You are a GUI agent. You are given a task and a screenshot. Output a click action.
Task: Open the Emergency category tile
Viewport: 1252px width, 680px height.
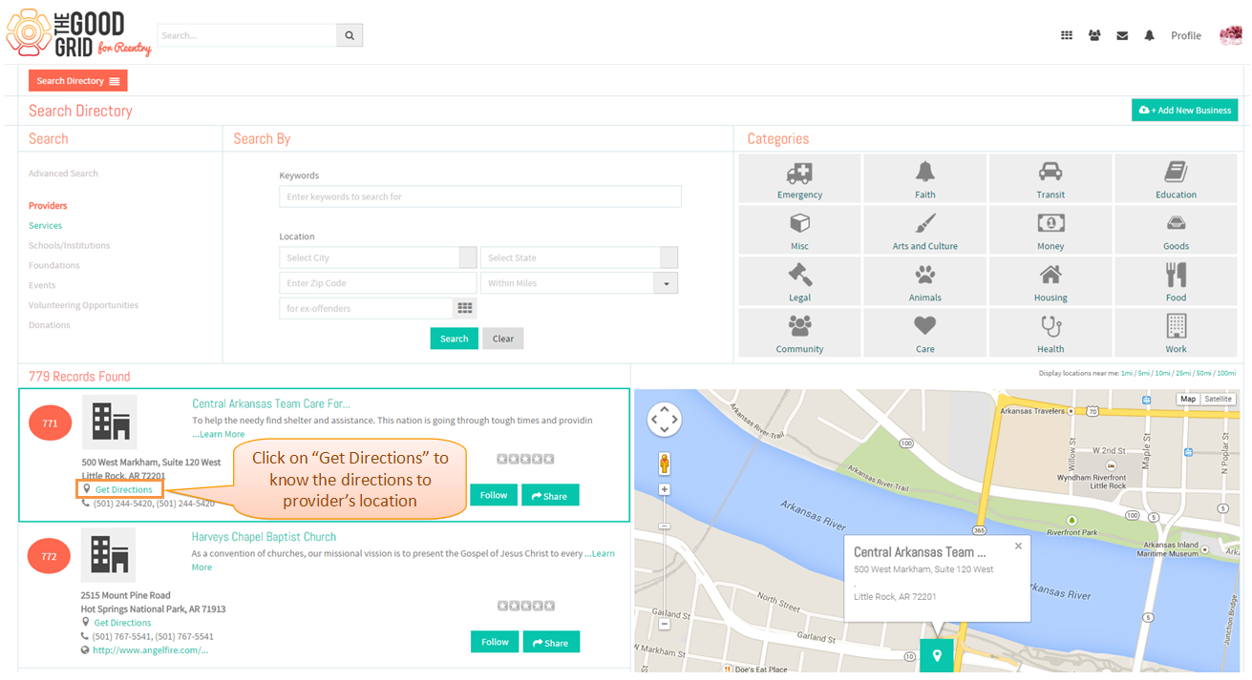click(x=799, y=178)
